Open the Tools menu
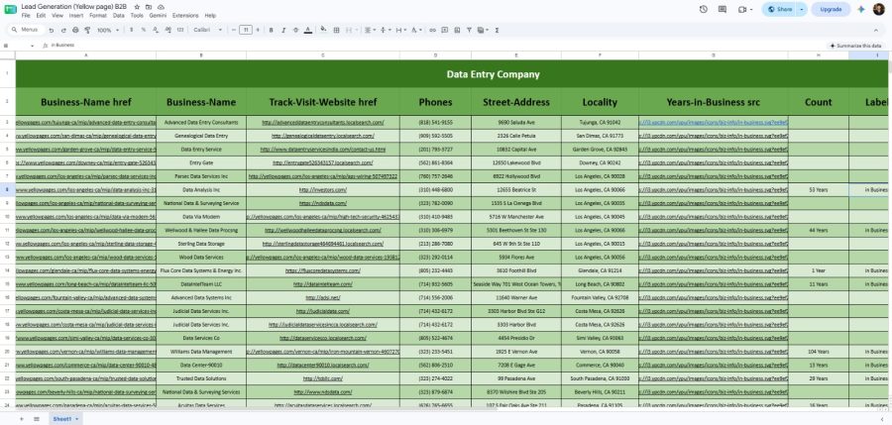This screenshot has width=892, height=425. tap(137, 16)
